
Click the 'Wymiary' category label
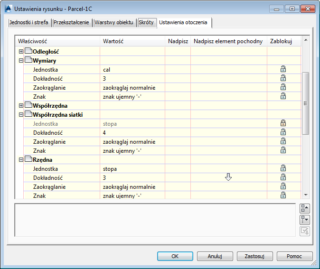[44, 61]
